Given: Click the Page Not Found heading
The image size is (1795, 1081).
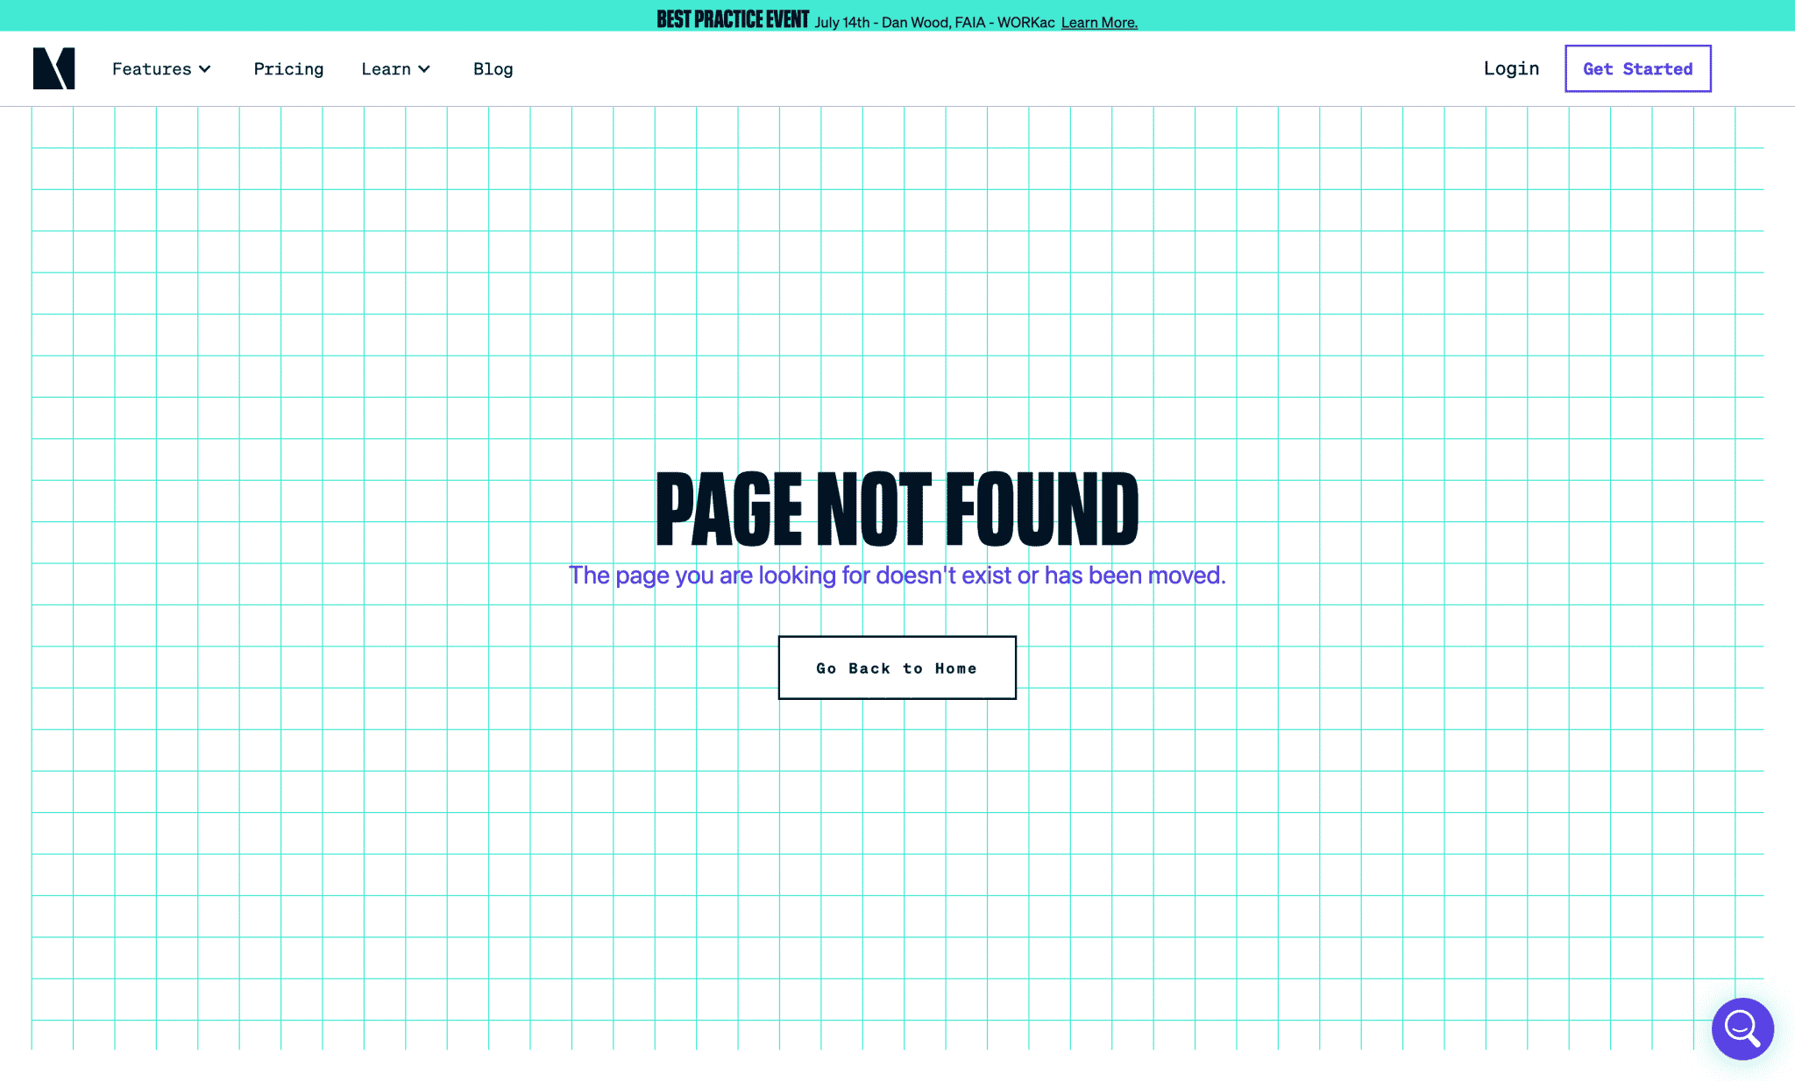Looking at the screenshot, I should pyautogui.click(x=897, y=508).
